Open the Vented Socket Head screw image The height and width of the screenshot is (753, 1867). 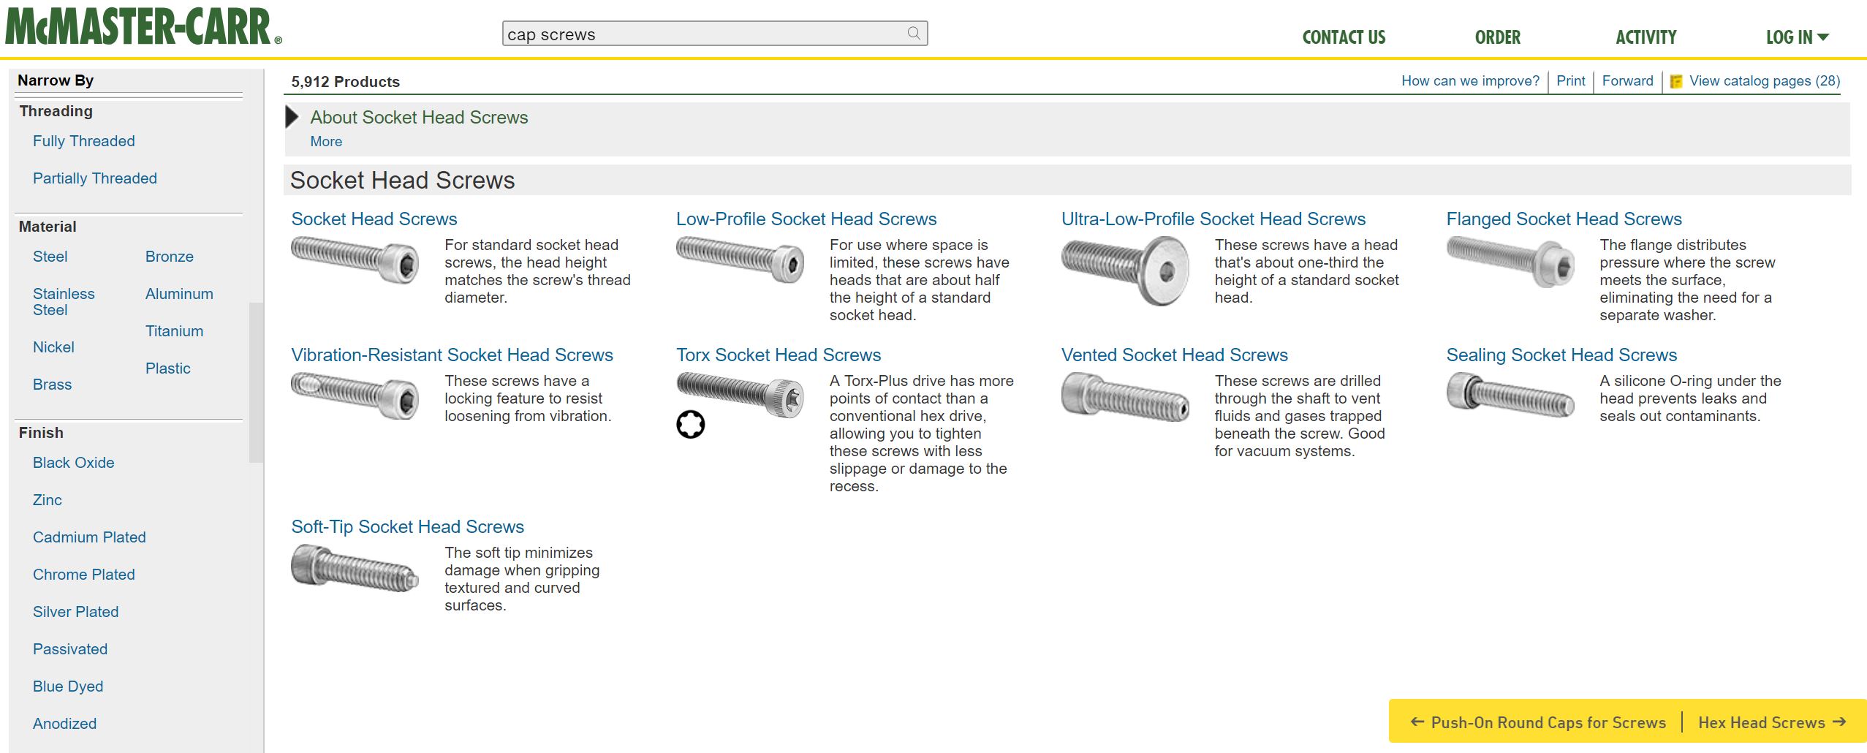point(1125,397)
